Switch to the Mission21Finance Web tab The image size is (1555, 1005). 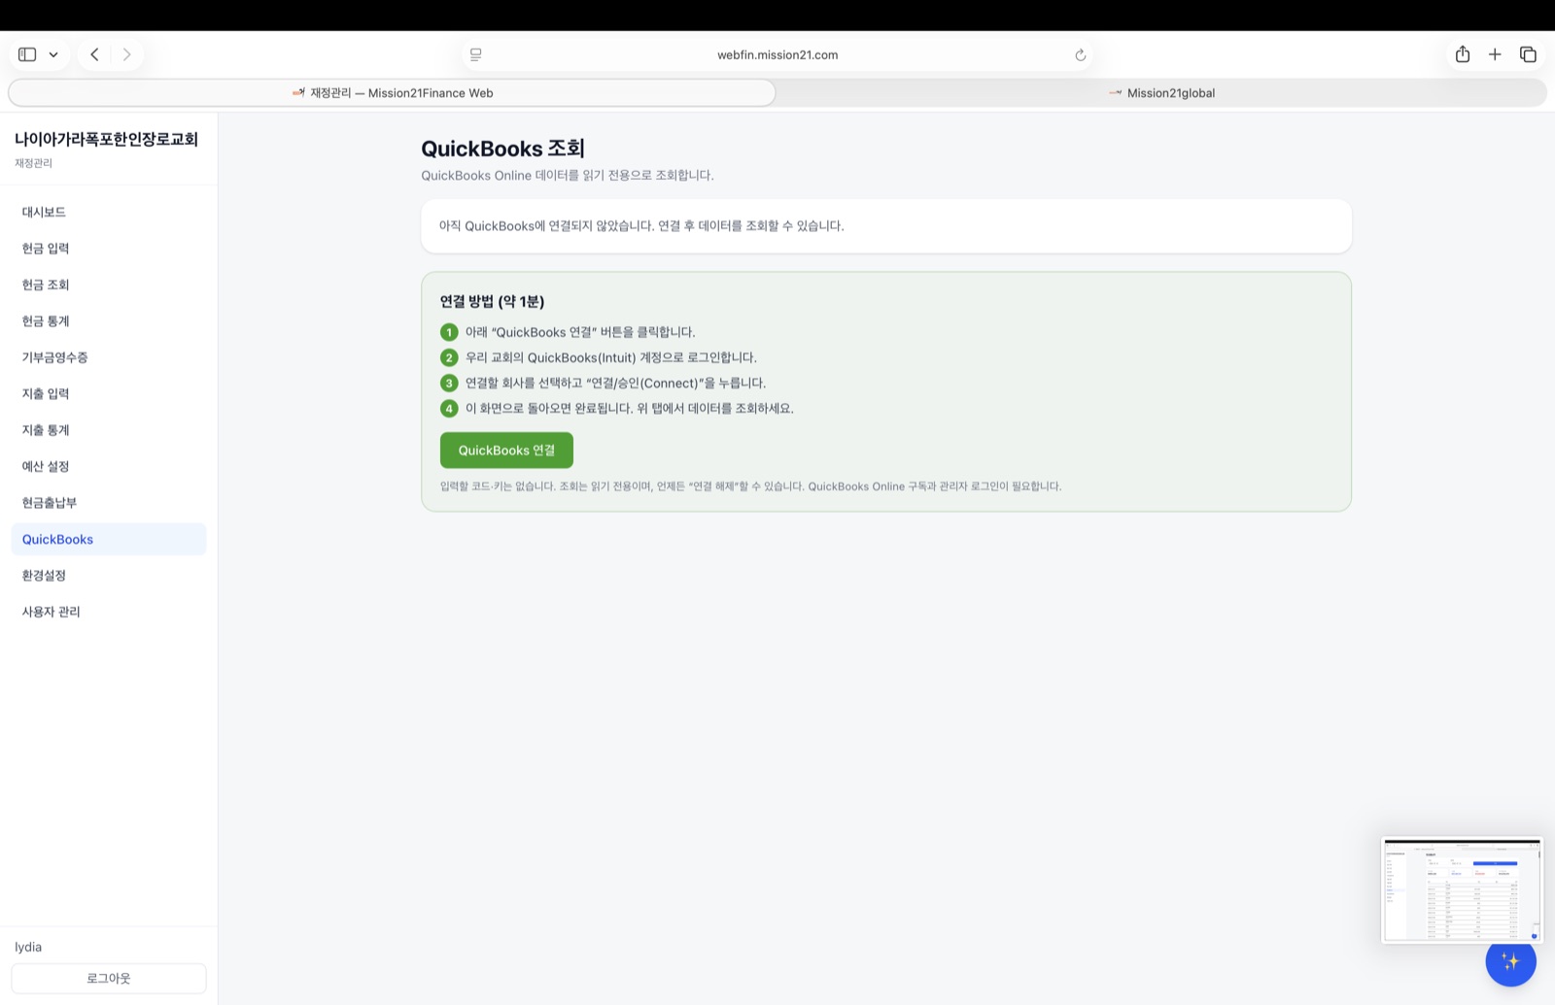point(393,93)
